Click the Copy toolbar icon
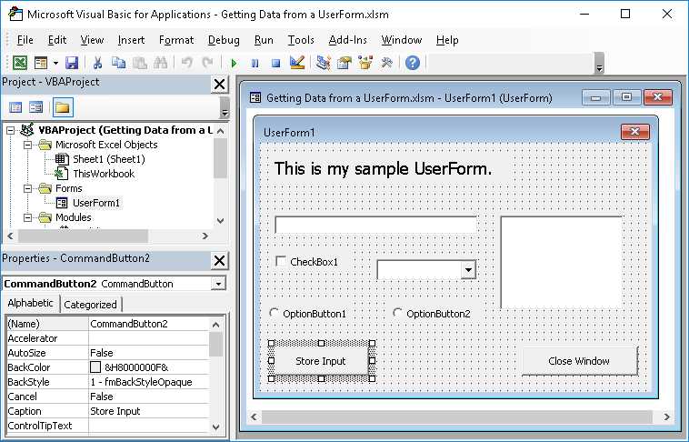Image resolution: width=689 pixels, height=442 pixels. [118, 63]
